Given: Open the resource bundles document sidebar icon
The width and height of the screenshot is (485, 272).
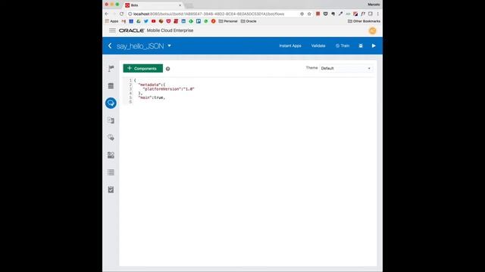Looking at the screenshot, I should coord(111,120).
